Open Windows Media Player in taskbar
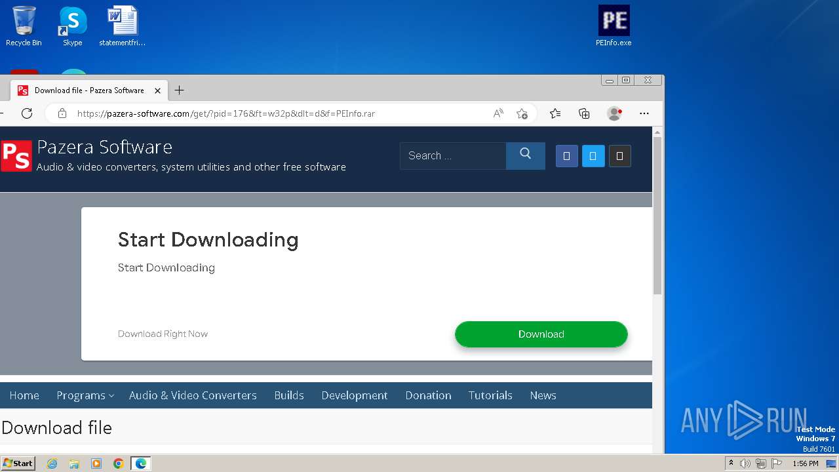839x472 pixels. click(96, 463)
